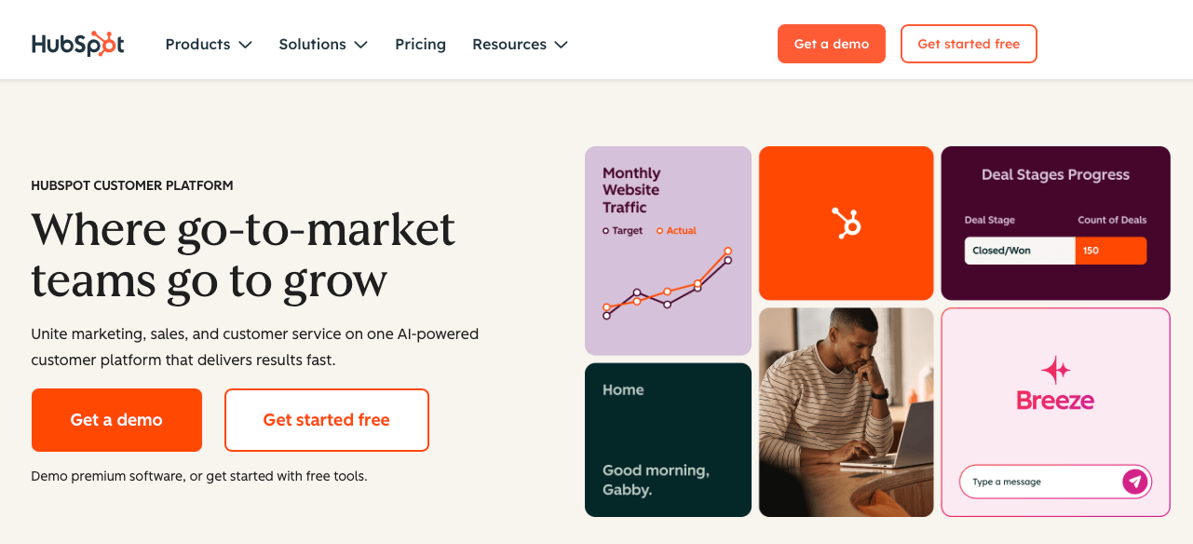The image size is (1193, 544).
Task: Toggle the Actual legend marker
Action: [661, 230]
